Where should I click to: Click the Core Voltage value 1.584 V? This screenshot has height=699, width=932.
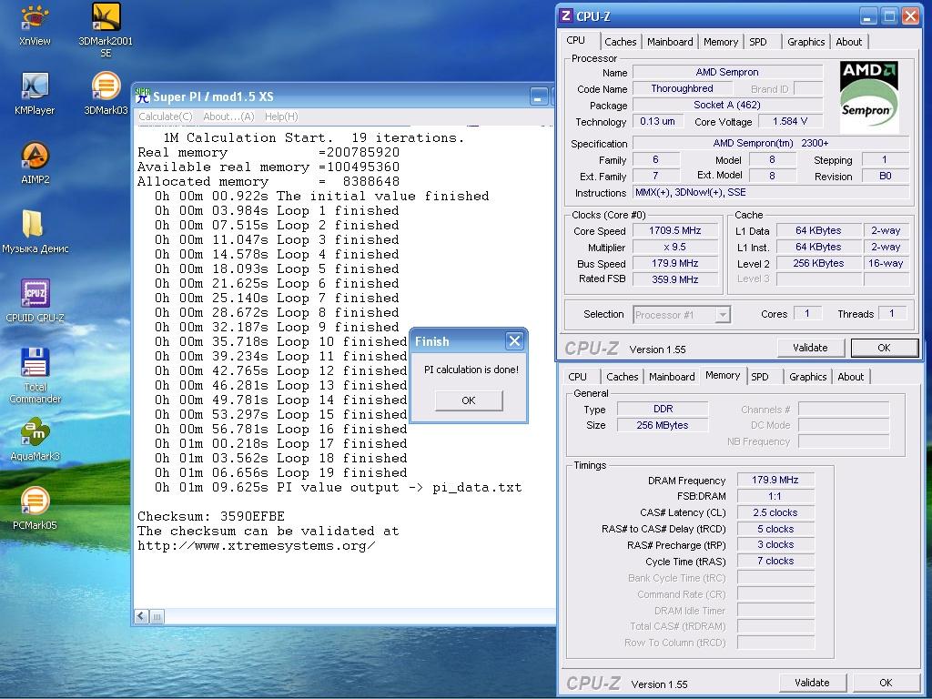[x=790, y=121]
